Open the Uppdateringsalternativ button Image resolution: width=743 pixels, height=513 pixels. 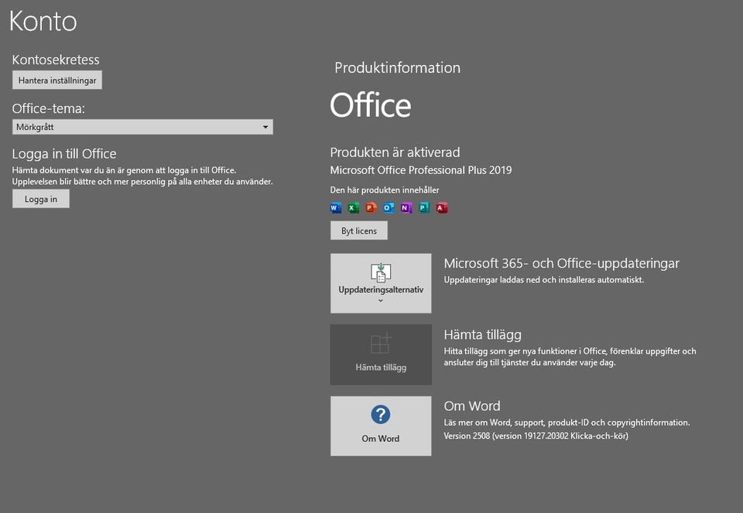point(381,283)
